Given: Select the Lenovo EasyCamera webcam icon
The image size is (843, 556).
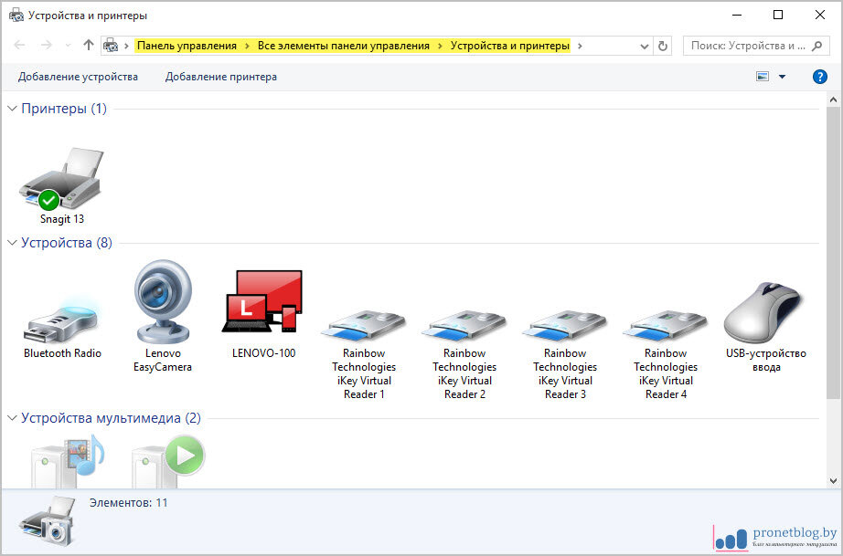Looking at the screenshot, I should tap(163, 301).
